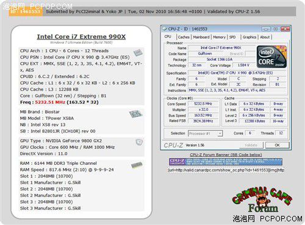Switch to the Mainboard tab

[201, 37]
